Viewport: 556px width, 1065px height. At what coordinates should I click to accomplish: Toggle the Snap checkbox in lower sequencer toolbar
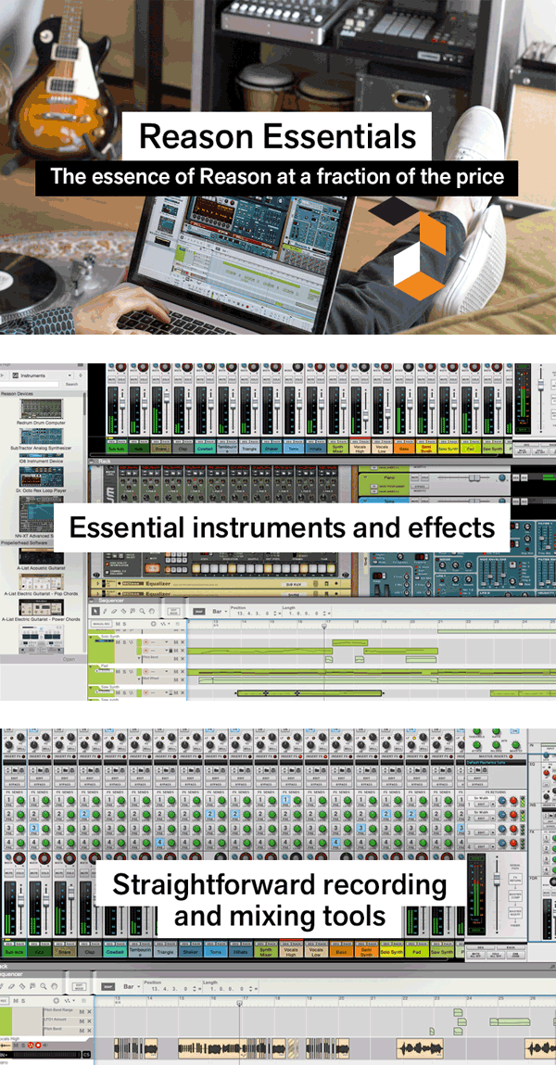point(107,986)
